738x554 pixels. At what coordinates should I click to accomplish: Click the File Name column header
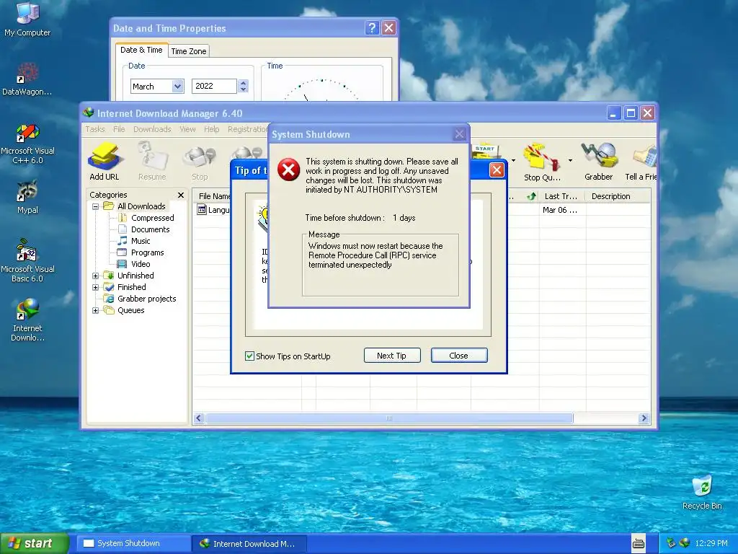(213, 196)
